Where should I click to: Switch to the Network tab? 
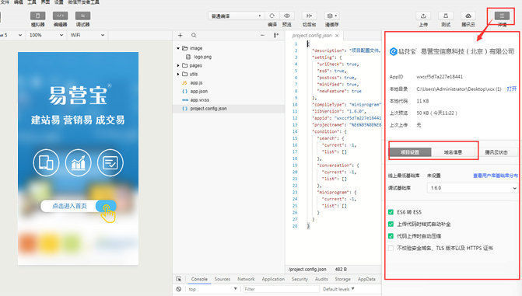(246, 279)
